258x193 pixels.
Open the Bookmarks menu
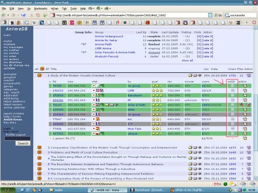41,9
